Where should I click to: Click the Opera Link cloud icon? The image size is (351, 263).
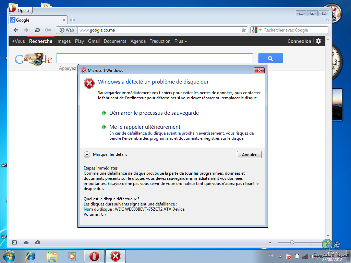coord(26,242)
